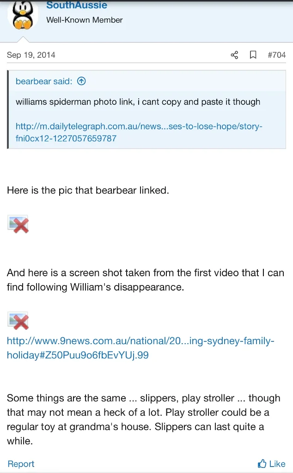293x473 pixels.
Task: Open the 9news.com.au national link
Action: coord(140,348)
